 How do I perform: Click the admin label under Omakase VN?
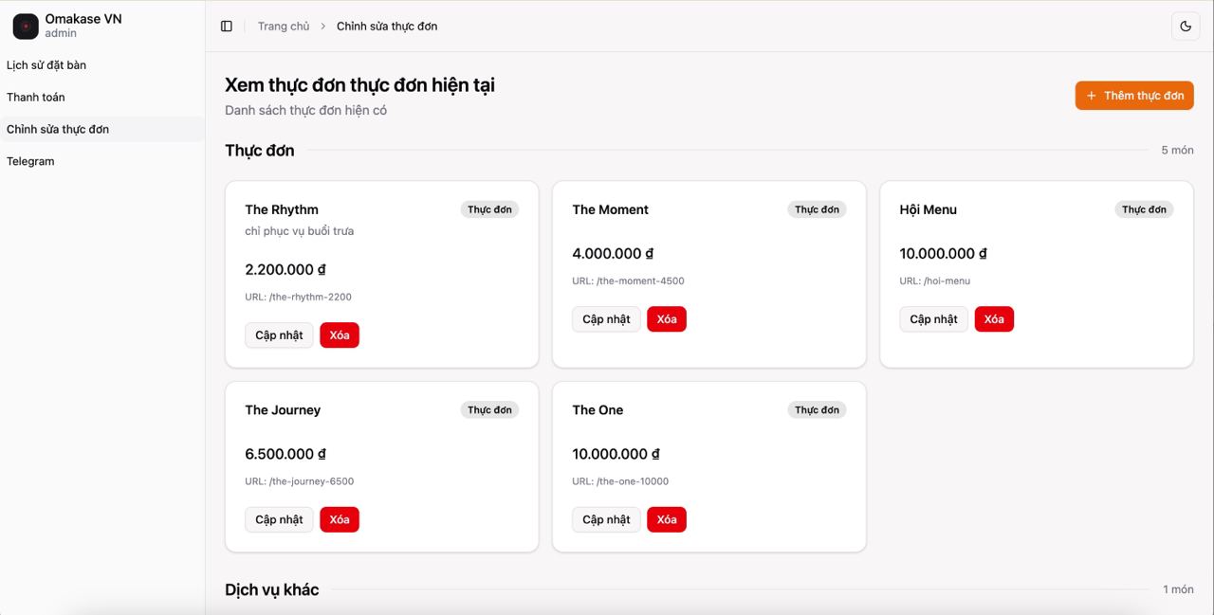coord(61,33)
